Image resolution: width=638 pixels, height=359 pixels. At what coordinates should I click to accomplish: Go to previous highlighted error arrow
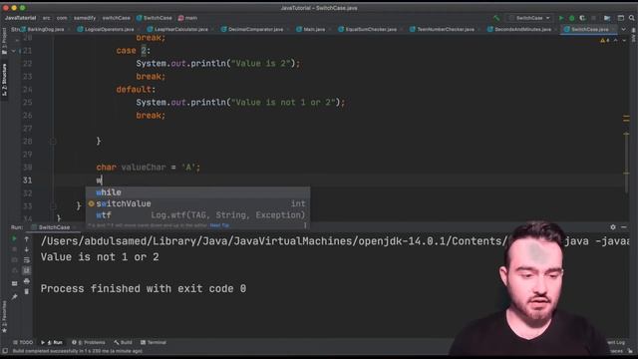[616, 40]
